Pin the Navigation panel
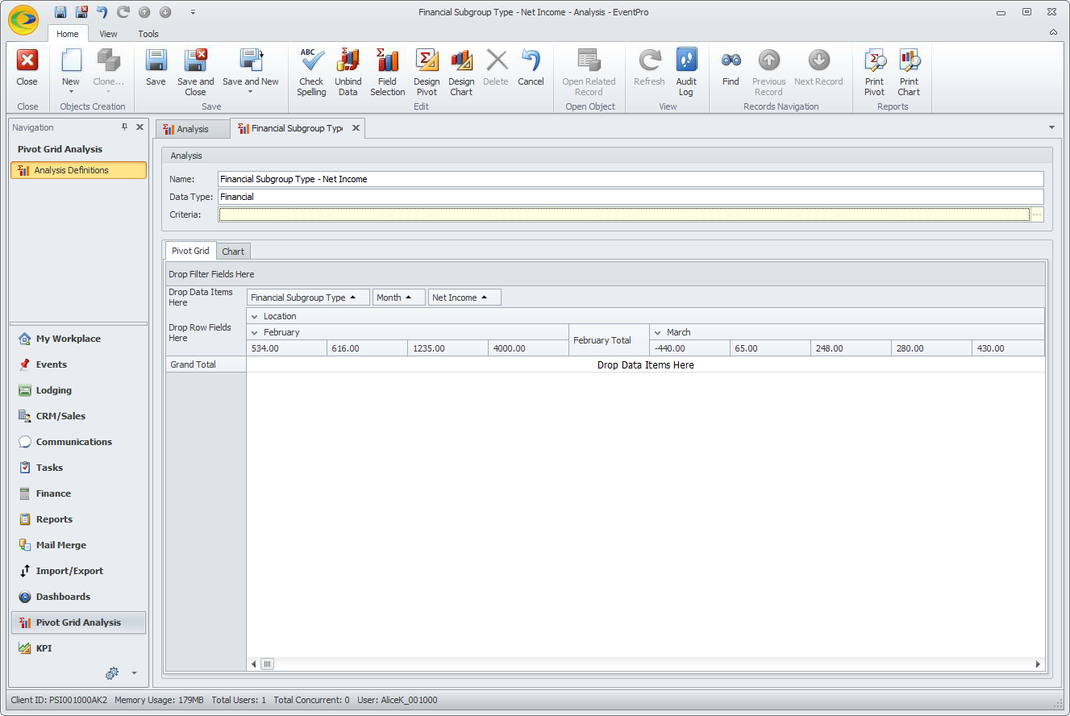 click(125, 127)
